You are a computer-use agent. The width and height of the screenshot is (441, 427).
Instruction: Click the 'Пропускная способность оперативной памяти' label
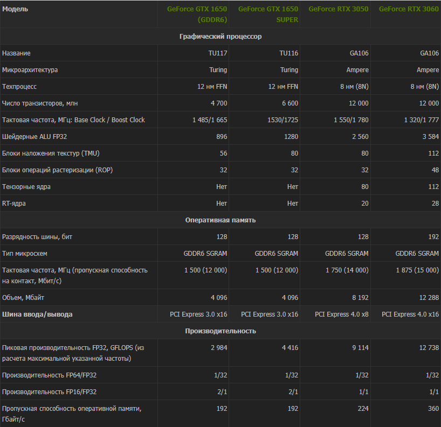(x=72, y=414)
